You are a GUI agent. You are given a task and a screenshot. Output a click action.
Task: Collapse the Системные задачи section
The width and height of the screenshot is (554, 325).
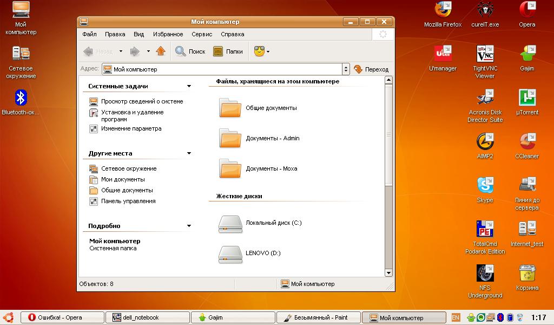(189, 86)
